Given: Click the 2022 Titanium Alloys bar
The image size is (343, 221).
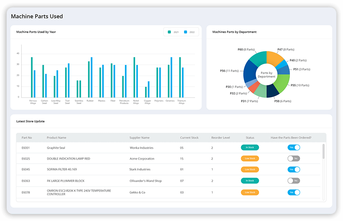Looking at the screenshot, I should click(x=183, y=82).
